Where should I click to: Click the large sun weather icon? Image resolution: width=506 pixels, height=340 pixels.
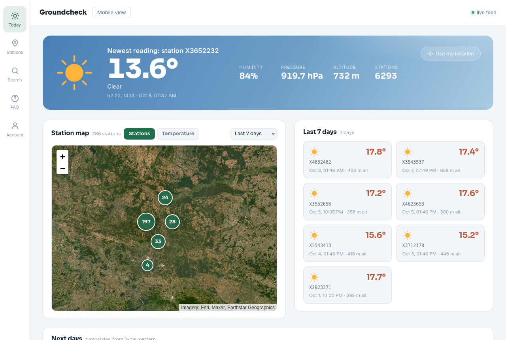(x=74, y=73)
